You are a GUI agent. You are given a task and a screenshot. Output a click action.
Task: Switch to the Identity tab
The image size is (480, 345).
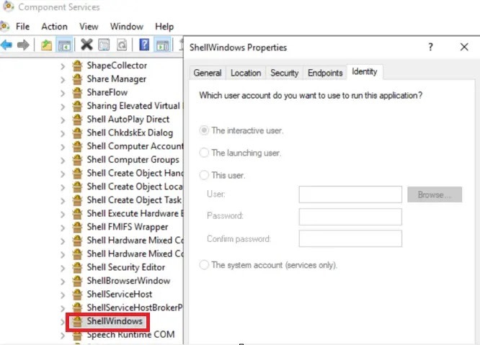[x=365, y=72]
